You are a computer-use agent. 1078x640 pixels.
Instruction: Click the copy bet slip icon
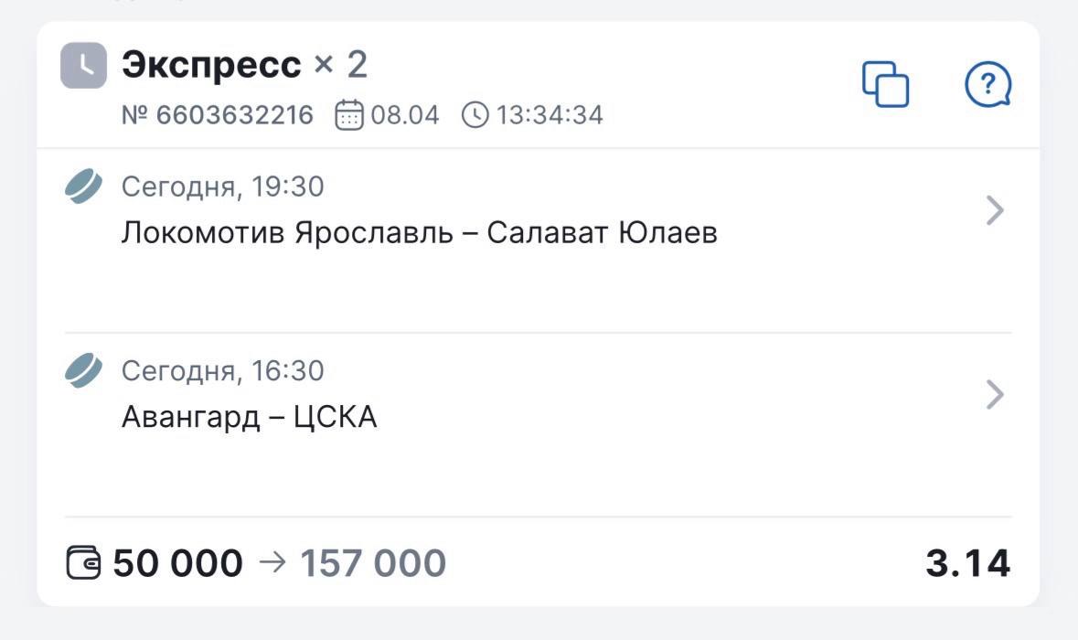(x=885, y=85)
